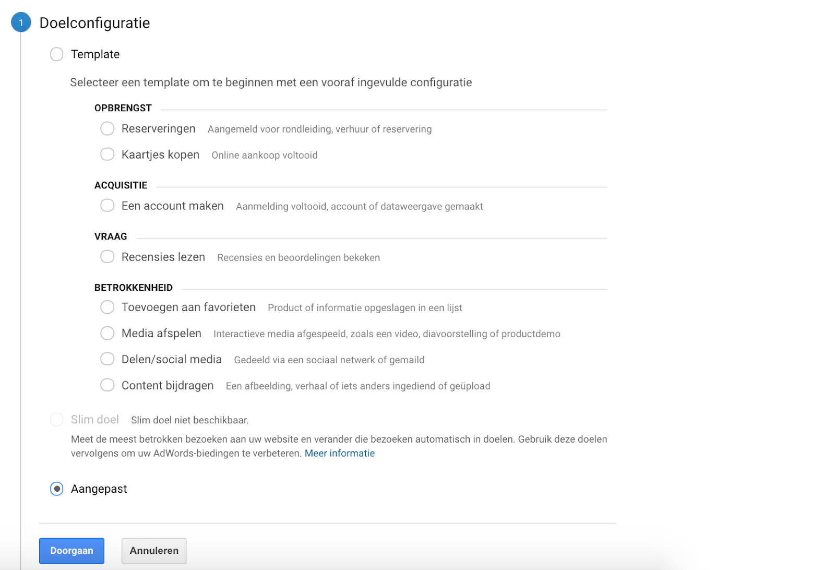Select the Content bijdragen radio button
The width and height of the screenshot is (835, 570).
pyautogui.click(x=108, y=385)
